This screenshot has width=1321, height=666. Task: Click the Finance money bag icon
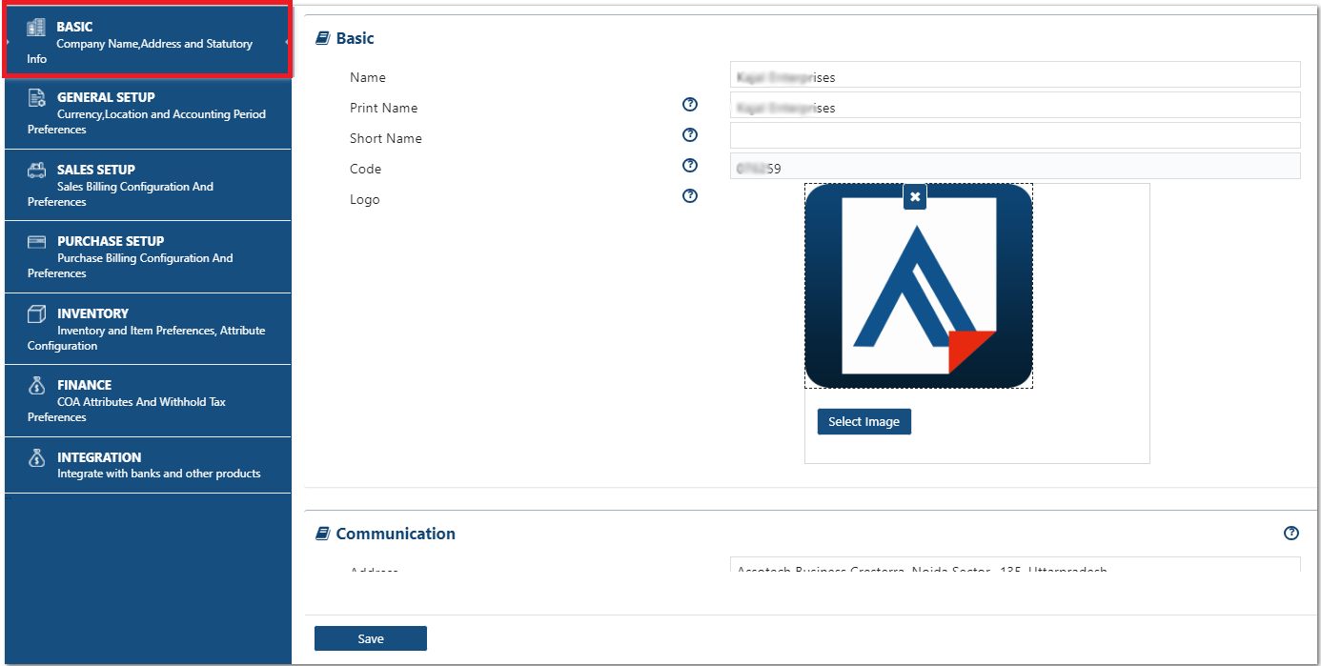click(x=36, y=385)
